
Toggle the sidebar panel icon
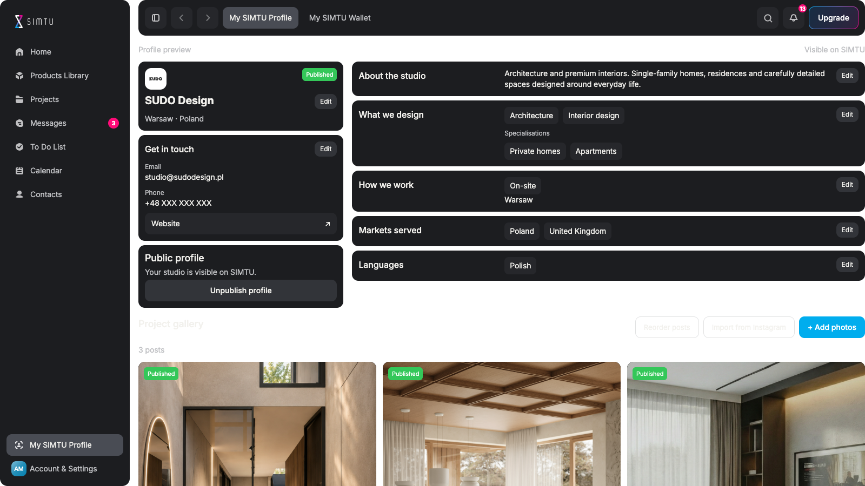pos(156,18)
